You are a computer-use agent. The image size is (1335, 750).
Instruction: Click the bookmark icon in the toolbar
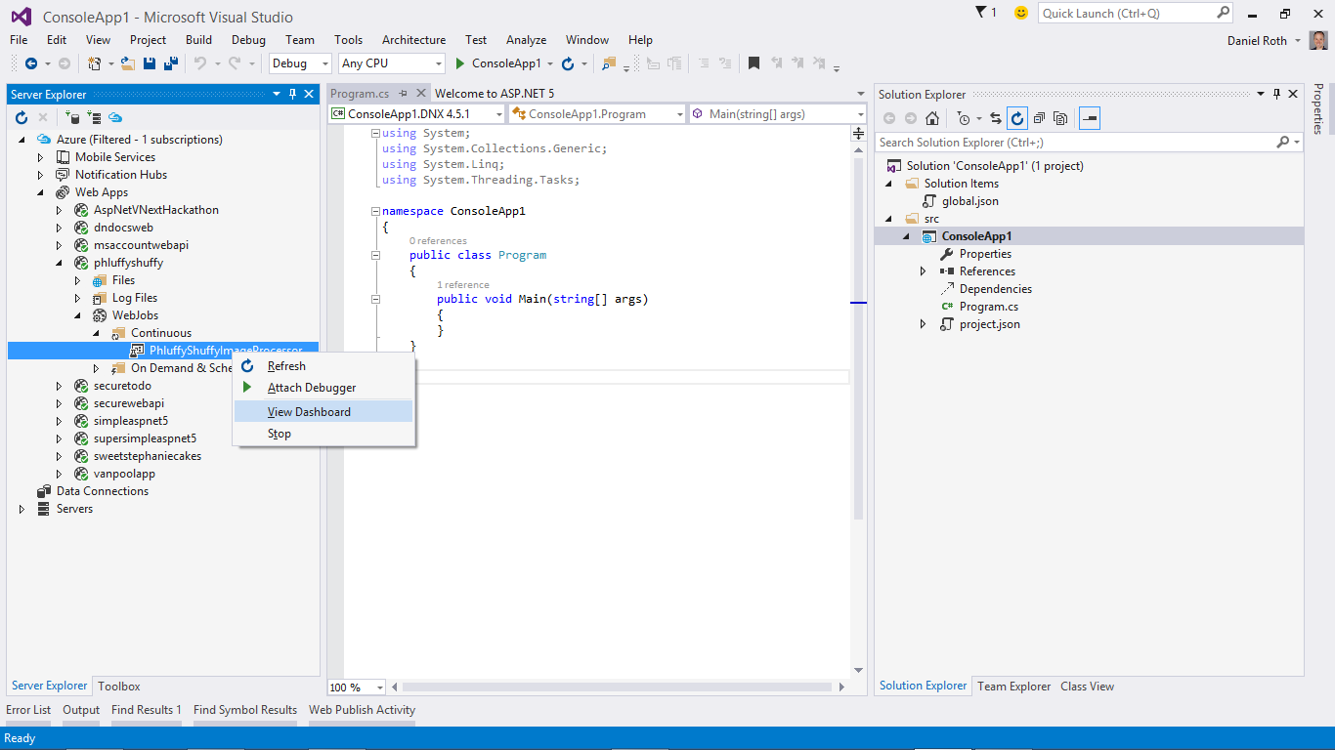tap(754, 63)
